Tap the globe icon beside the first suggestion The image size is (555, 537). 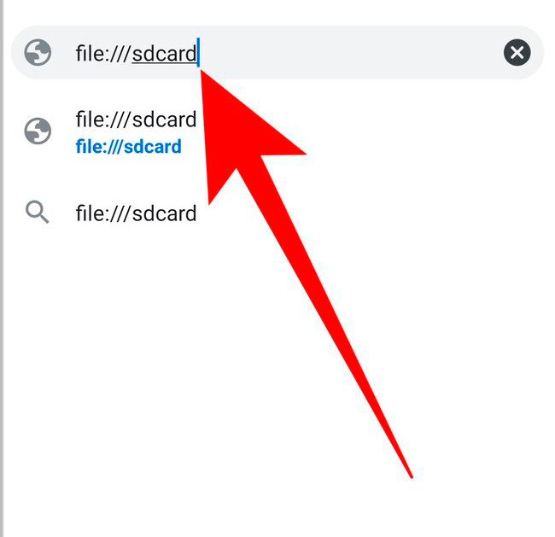[x=38, y=131]
